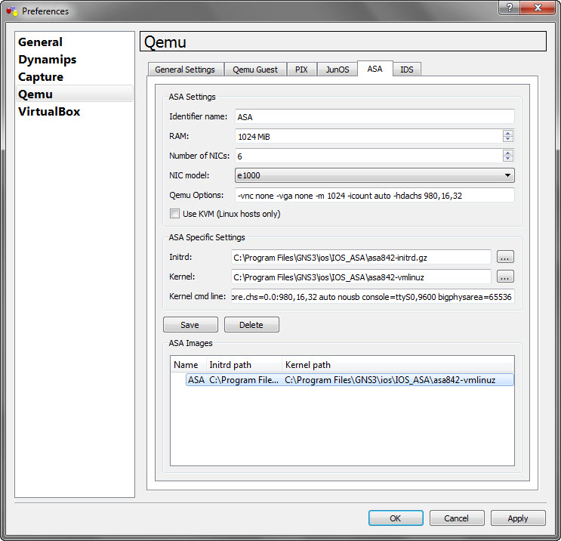This screenshot has height=541, width=561.
Task: Open the NIC model dropdown
Action: coord(375,175)
